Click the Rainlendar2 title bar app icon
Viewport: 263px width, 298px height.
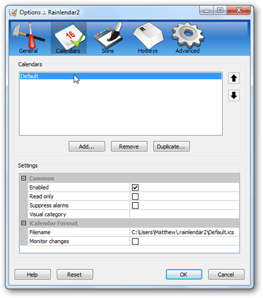[x=13, y=13]
